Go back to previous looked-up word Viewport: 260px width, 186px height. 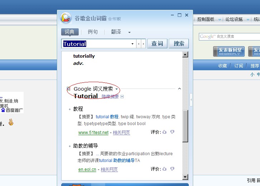click(x=139, y=44)
